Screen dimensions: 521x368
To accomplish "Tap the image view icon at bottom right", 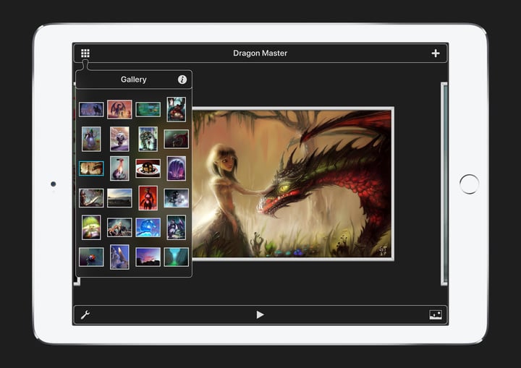I will coord(436,314).
